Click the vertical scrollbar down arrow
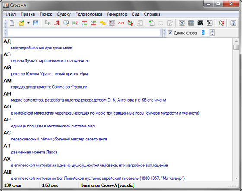This screenshot has width=242, height=191. pyautogui.click(x=236, y=178)
